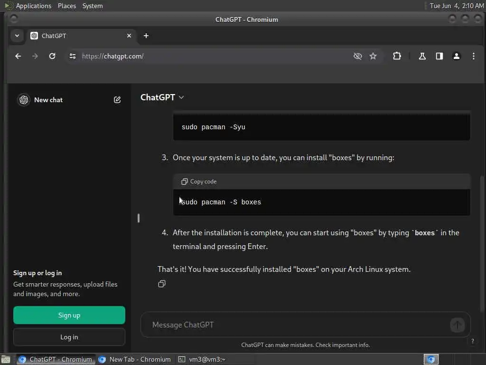Click the ChatGPT logo in sidebar
The height and width of the screenshot is (365, 486).
pyautogui.click(x=24, y=100)
